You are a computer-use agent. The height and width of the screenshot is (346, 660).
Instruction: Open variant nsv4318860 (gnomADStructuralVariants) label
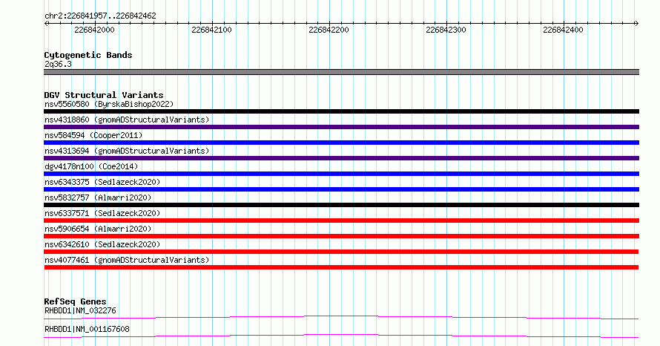click(127, 120)
